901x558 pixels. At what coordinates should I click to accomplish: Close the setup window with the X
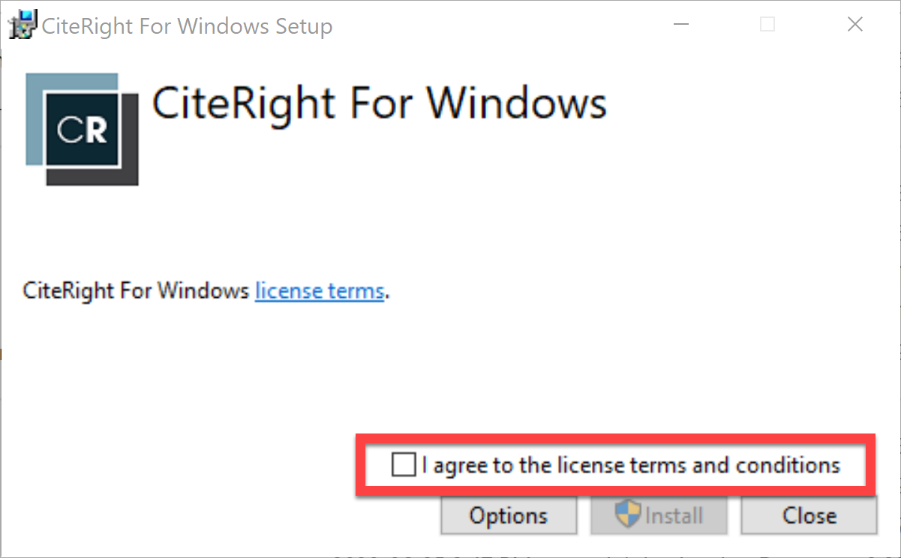(854, 25)
